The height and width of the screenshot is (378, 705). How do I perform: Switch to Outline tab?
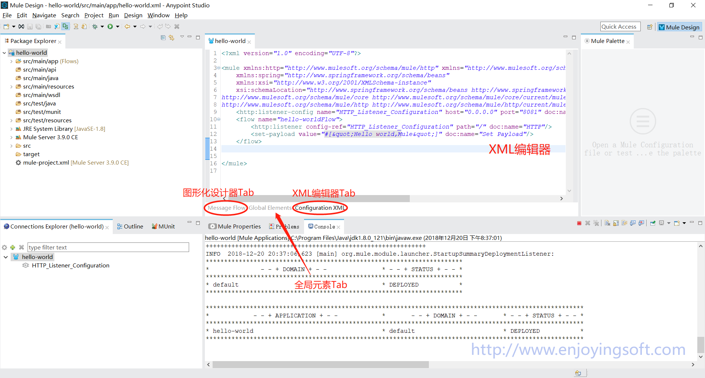(130, 226)
